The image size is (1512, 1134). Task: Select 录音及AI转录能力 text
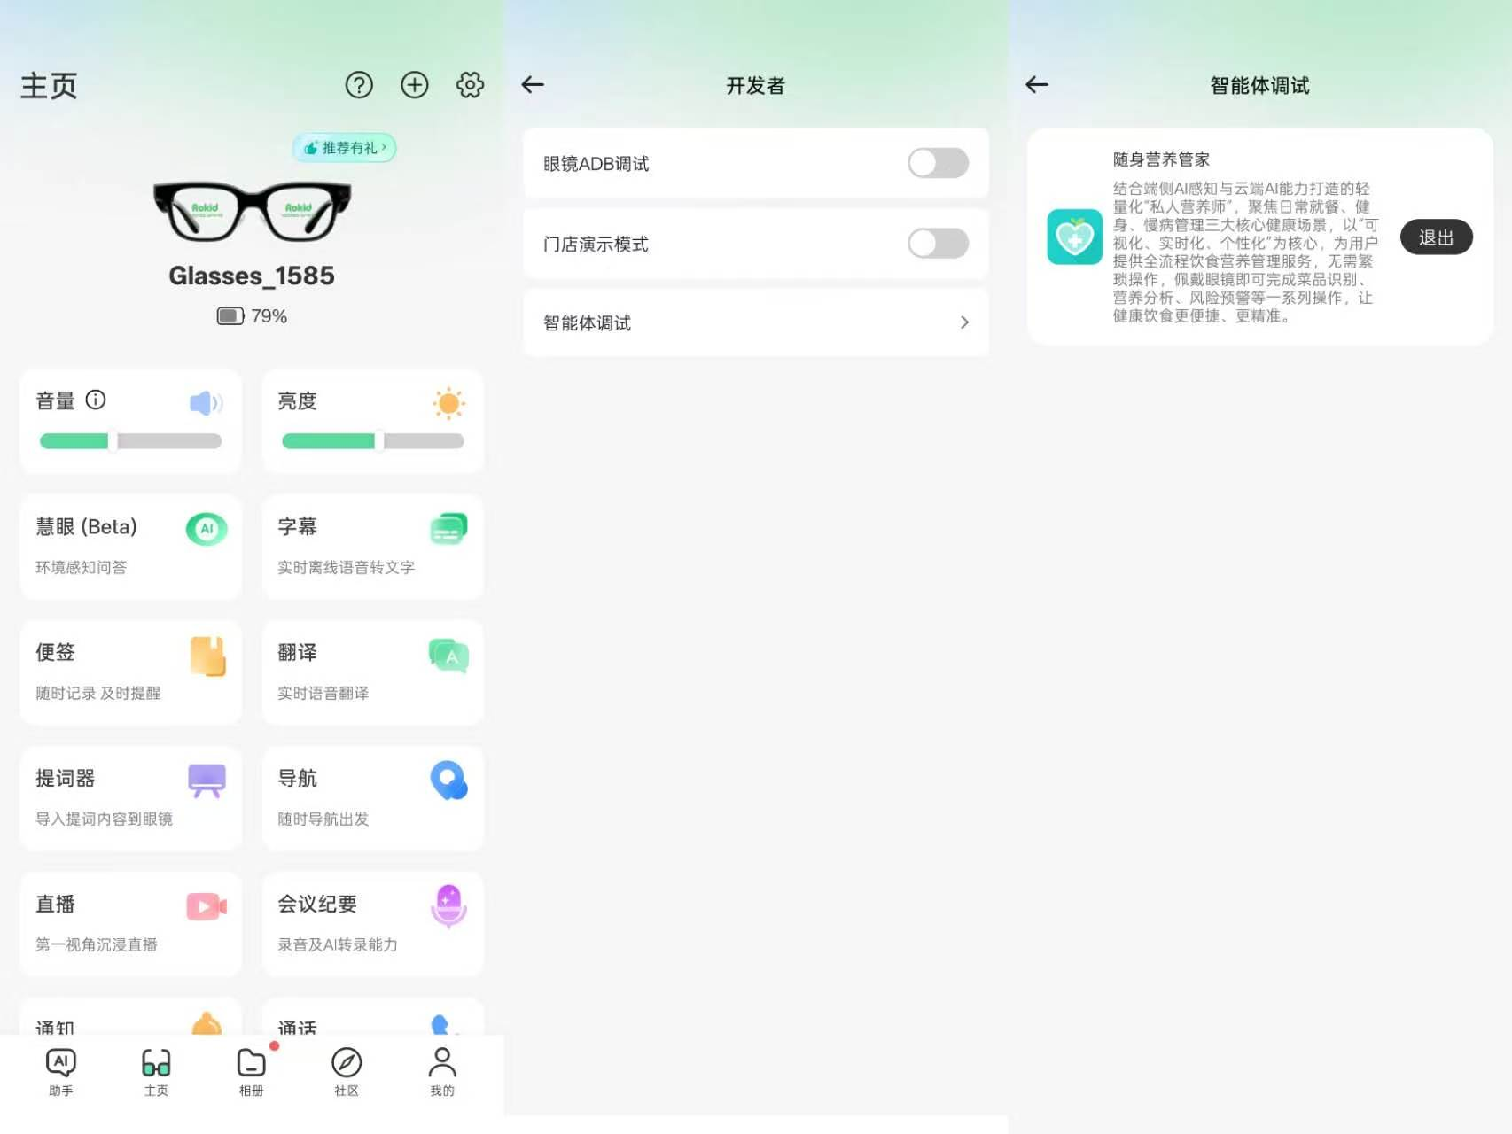point(337,944)
